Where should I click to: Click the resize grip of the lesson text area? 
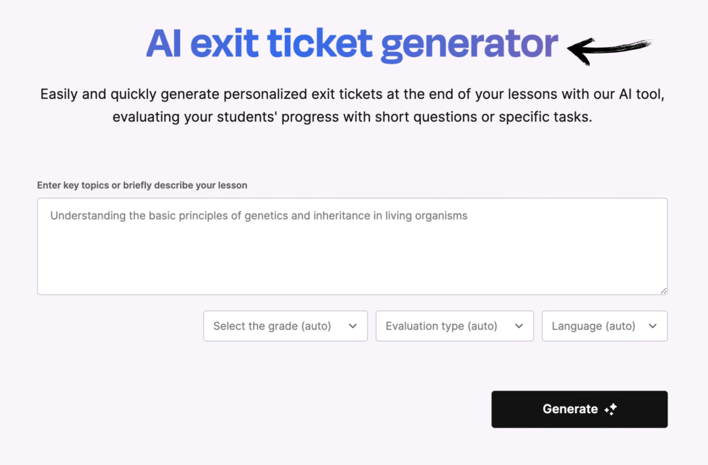point(662,290)
